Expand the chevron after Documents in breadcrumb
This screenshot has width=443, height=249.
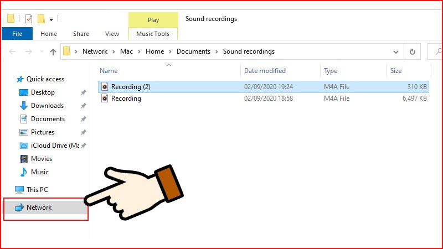pyautogui.click(x=217, y=51)
